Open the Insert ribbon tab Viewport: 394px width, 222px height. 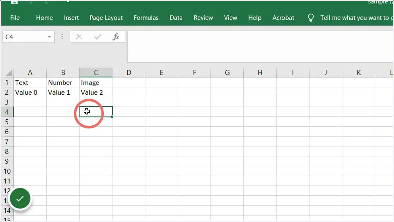[71, 18]
